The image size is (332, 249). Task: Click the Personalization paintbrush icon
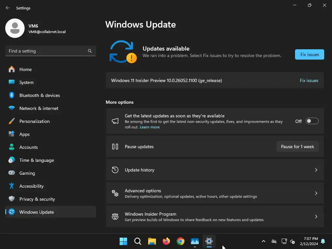click(12, 121)
